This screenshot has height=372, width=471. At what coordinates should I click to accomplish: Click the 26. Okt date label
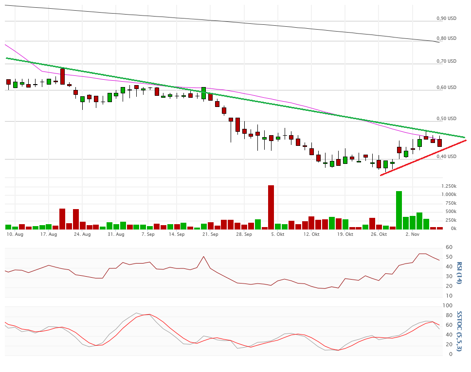click(x=379, y=234)
